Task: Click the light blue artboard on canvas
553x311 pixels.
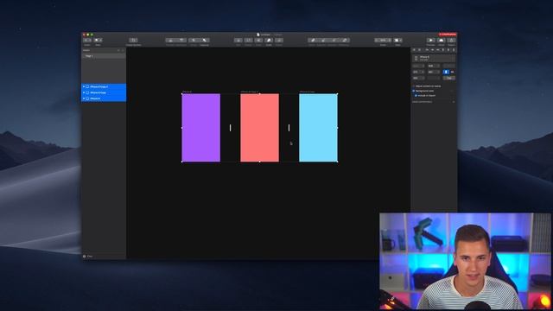Action: pyautogui.click(x=318, y=128)
